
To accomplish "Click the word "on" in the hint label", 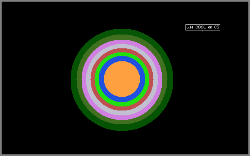I will click(210, 28).
